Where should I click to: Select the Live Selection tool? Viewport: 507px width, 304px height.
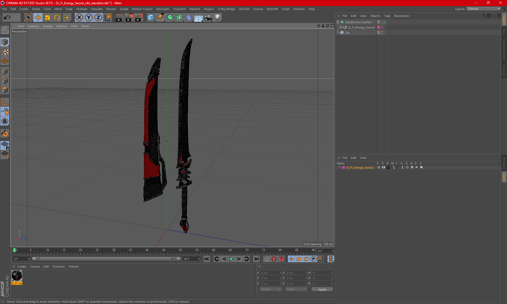[x=28, y=18]
